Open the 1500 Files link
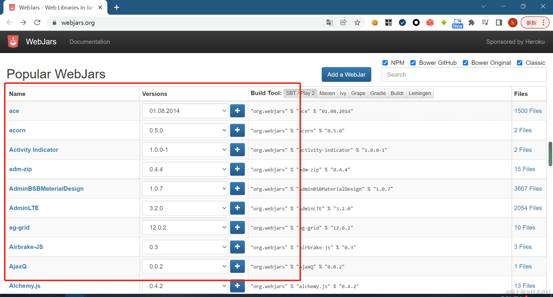This screenshot has width=553, height=297. coord(528,111)
